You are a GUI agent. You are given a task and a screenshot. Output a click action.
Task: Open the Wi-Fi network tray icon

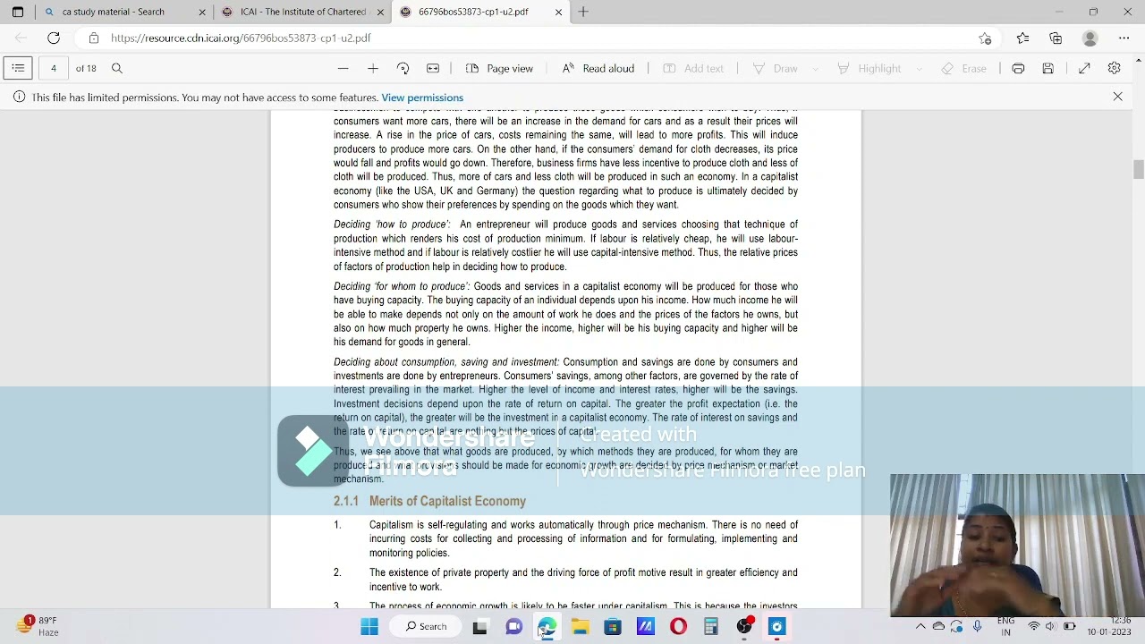1034,626
